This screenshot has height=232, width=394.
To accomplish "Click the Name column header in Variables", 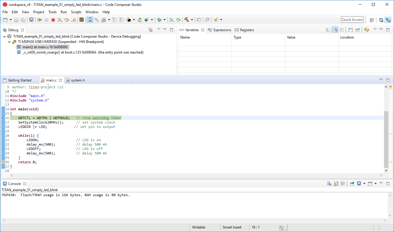I will click(x=205, y=37).
